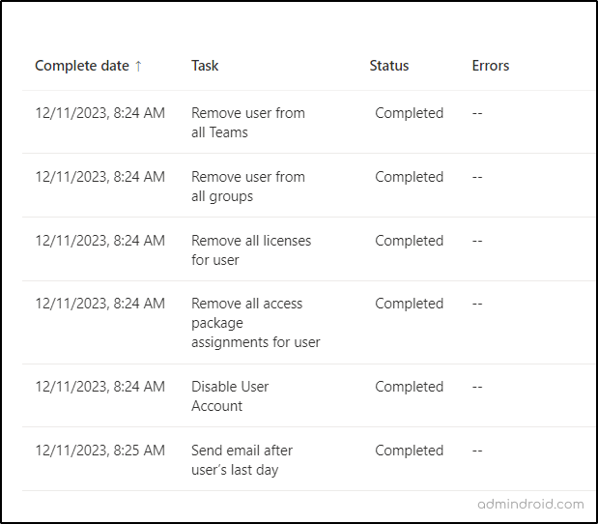Click Completed status for the groups removal row

[x=409, y=177]
